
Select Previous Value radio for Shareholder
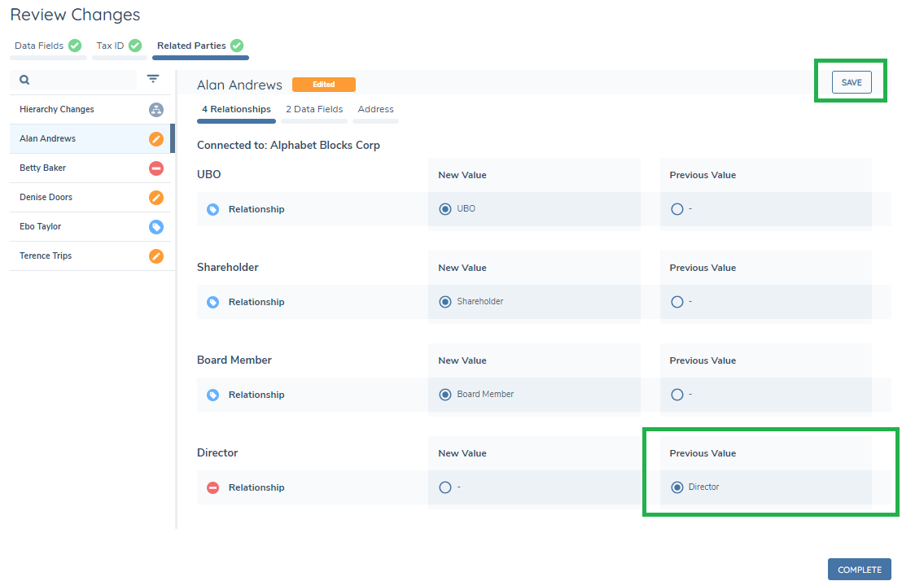coord(677,302)
